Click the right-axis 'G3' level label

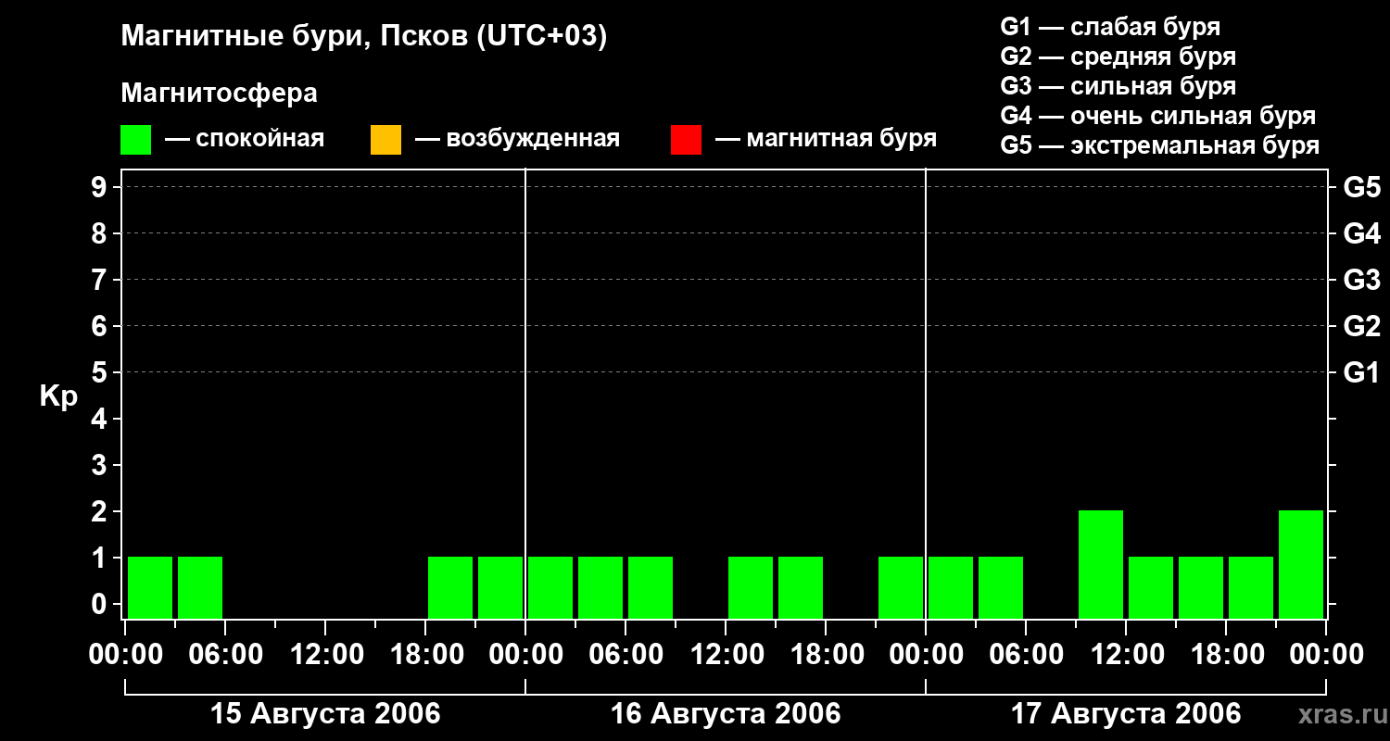coord(1362,280)
